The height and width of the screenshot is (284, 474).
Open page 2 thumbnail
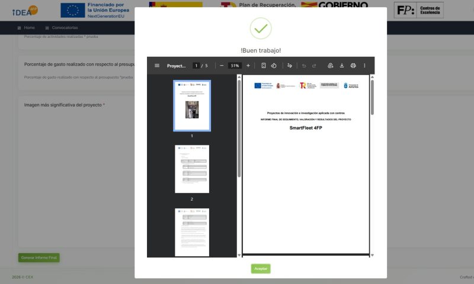pos(192,169)
